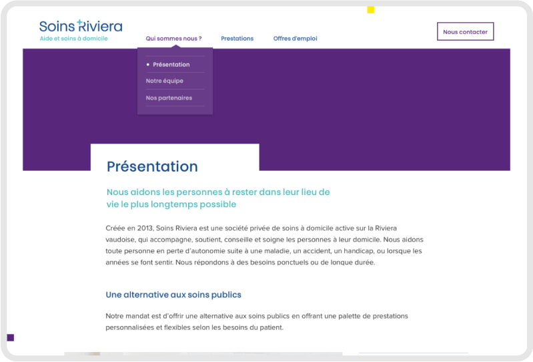Image resolution: width=533 pixels, height=362 pixels.
Task: Click the paragraph starting 'Notre mandat'
Action: click(x=257, y=321)
